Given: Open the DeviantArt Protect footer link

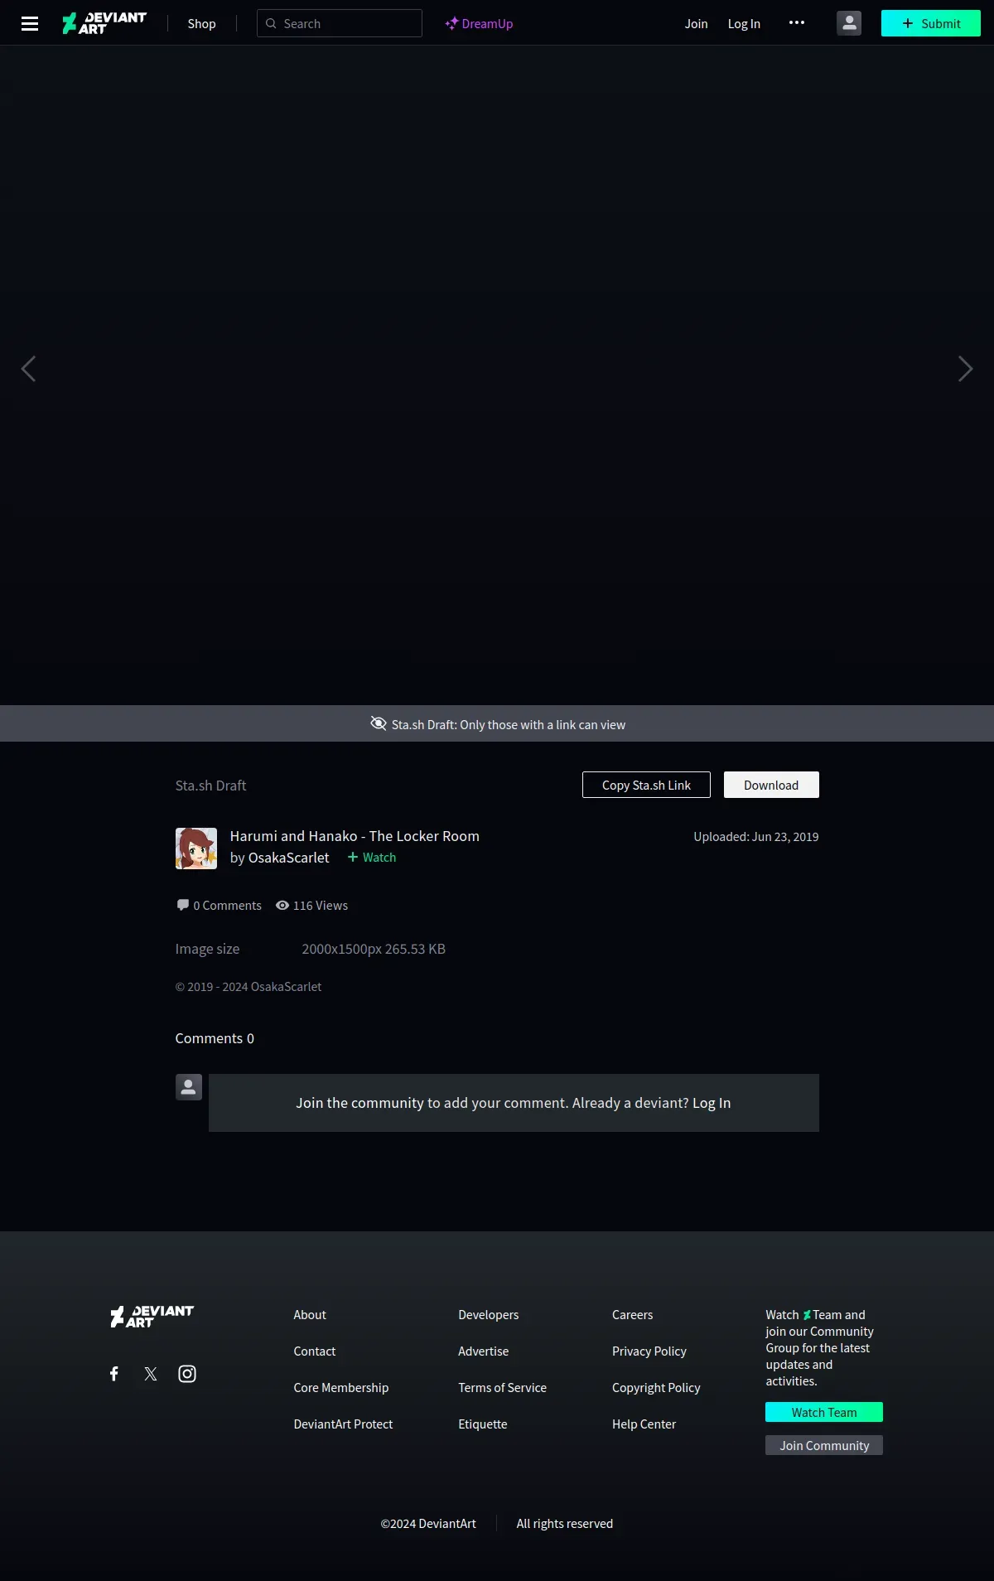Looking at the screenshot, I should tap(343, 1424).
